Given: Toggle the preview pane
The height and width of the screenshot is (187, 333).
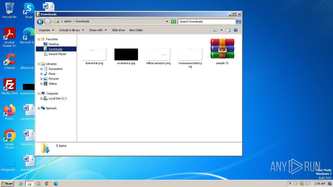Looking at the screenshot, I should (228, 30).
